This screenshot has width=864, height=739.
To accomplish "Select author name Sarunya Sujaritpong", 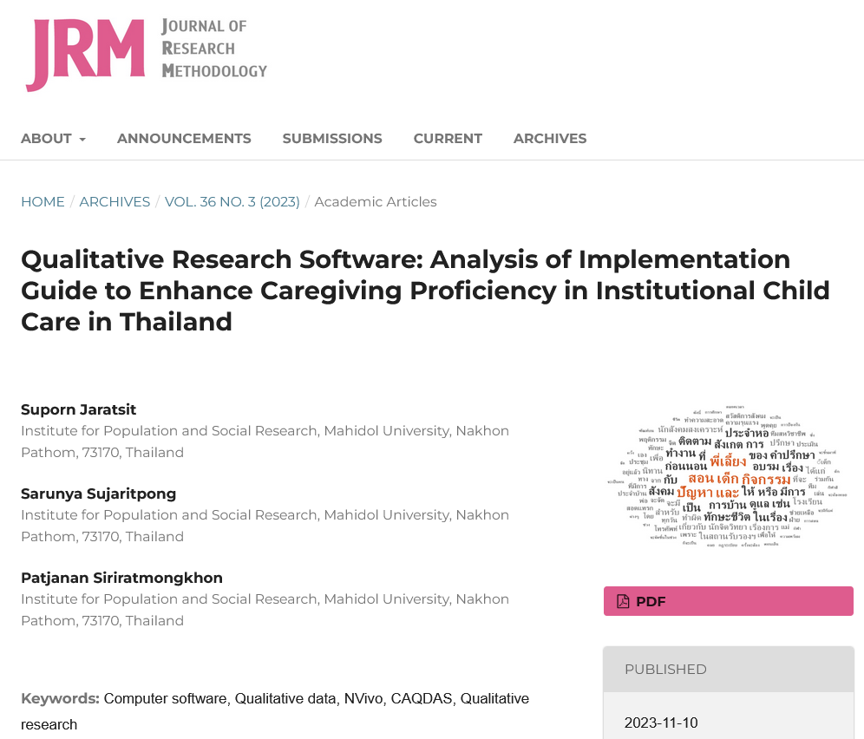I will click(98, 494).
